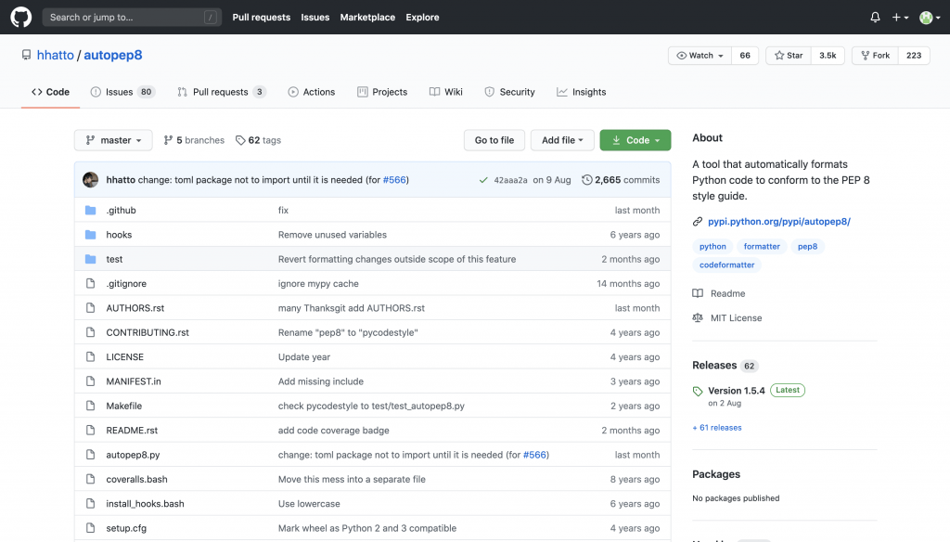Open the user avatar menu

point(930,17)
